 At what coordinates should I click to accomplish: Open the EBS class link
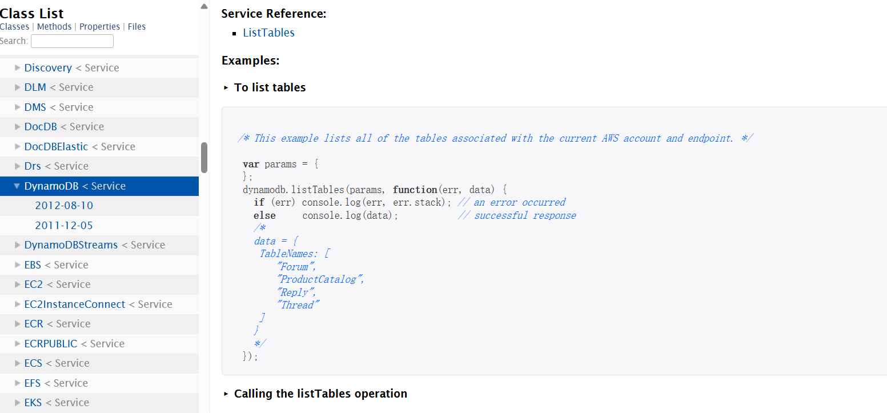tap(33, 265)
